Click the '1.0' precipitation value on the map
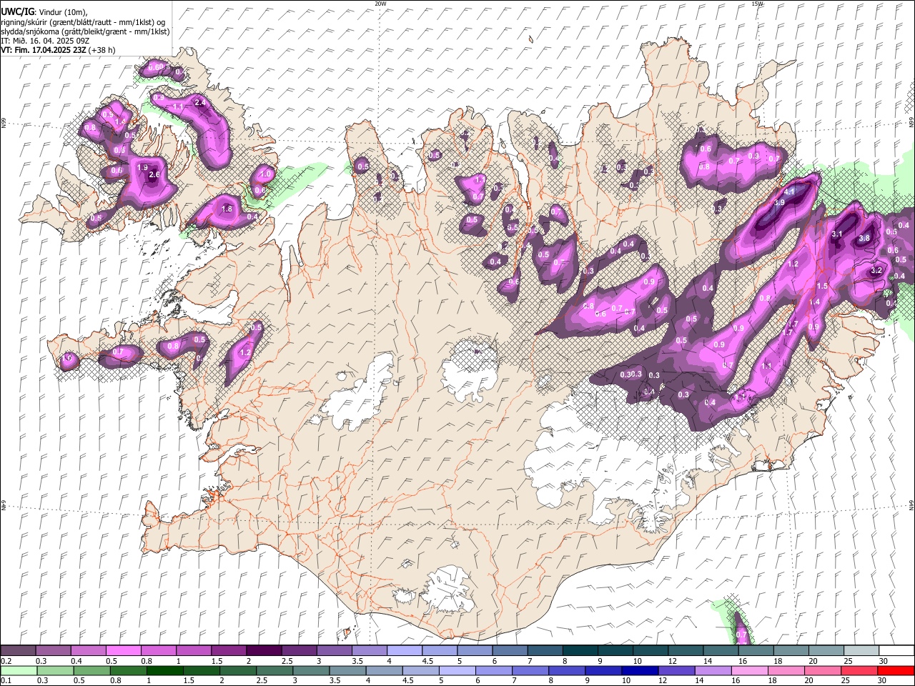 (265, 174)
